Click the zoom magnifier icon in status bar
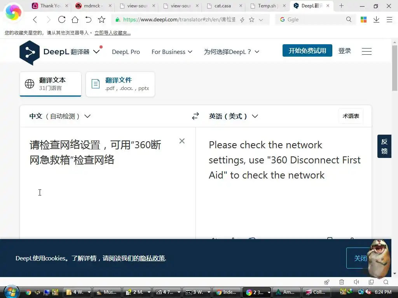This screenshot has height=298, width=398. pos(386,282)
